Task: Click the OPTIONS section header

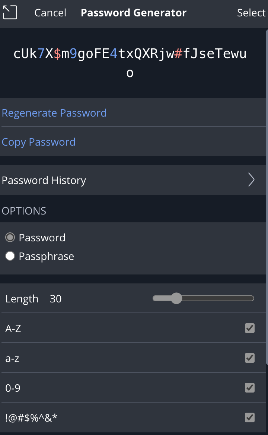Action: tap(24, 211)
